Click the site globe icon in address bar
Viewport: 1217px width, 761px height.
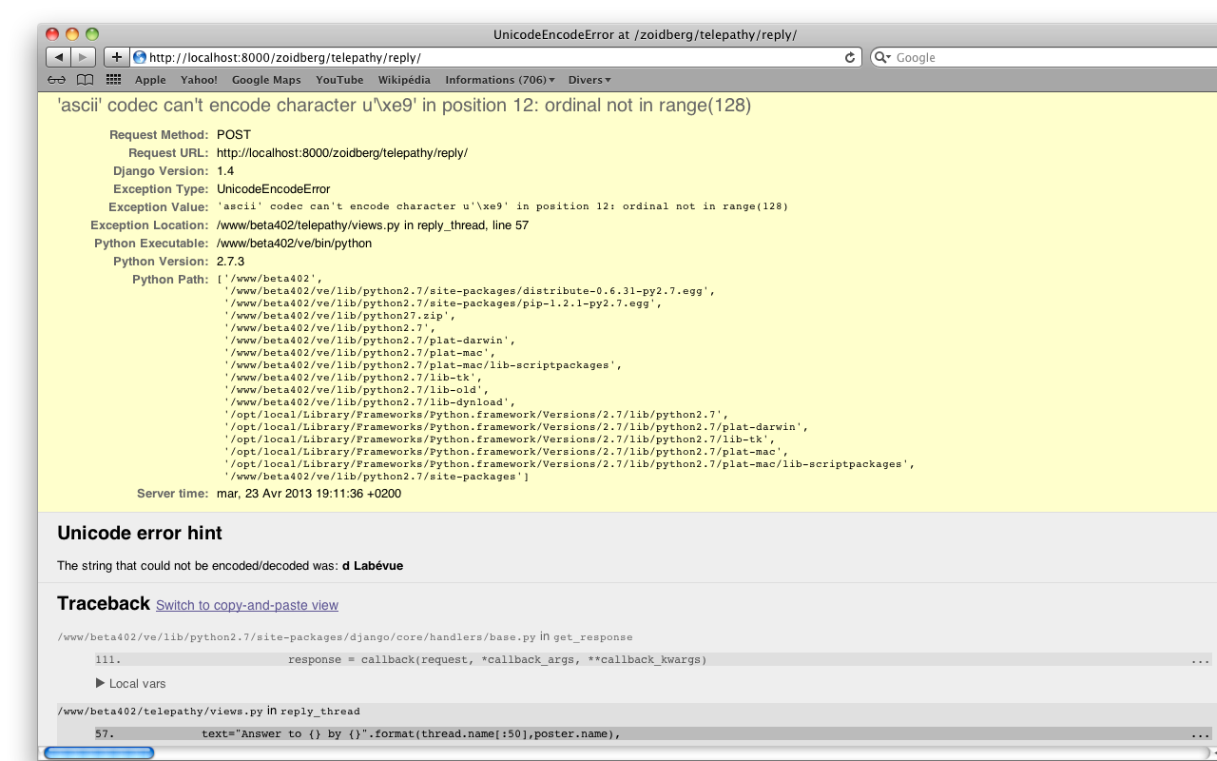coord(140,57)
